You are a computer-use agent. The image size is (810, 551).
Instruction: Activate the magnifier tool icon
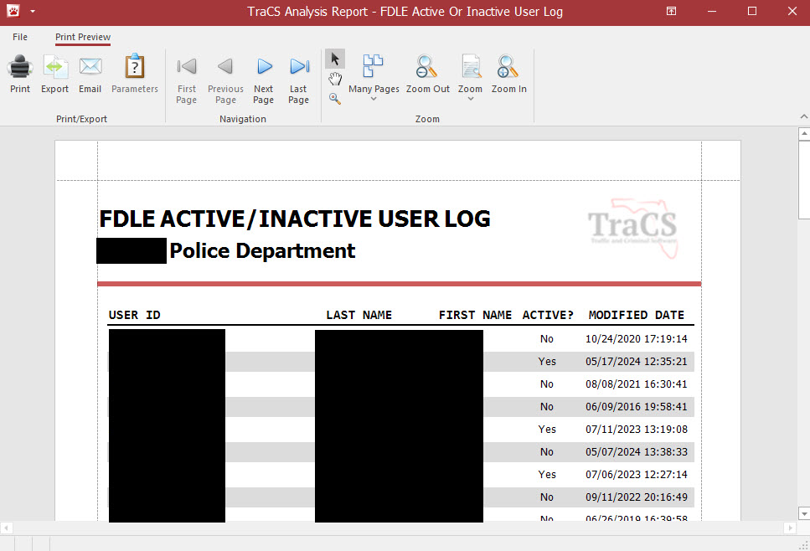tap(335, 98)
